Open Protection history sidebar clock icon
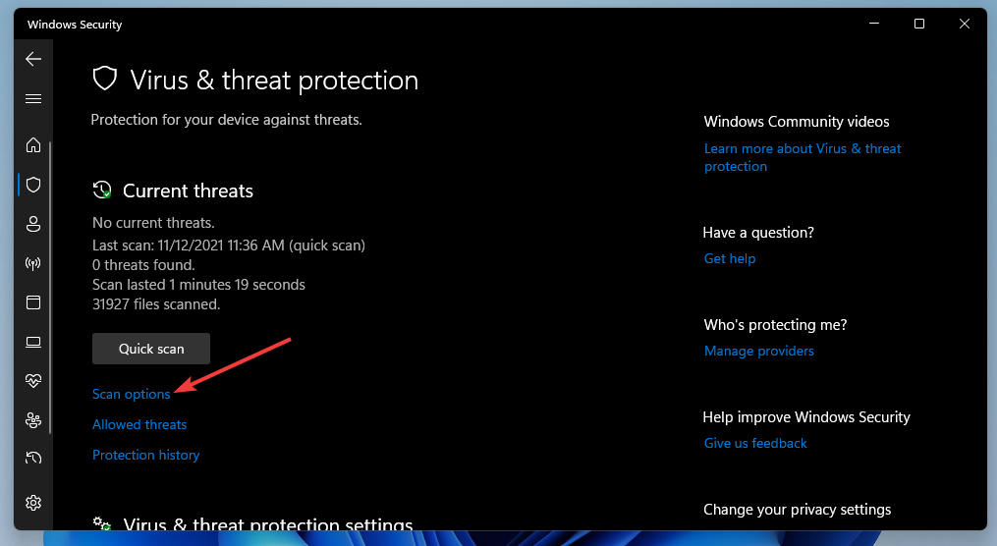Image resolution: width=997 pixels, height=546 pixels. coord(33,458)
